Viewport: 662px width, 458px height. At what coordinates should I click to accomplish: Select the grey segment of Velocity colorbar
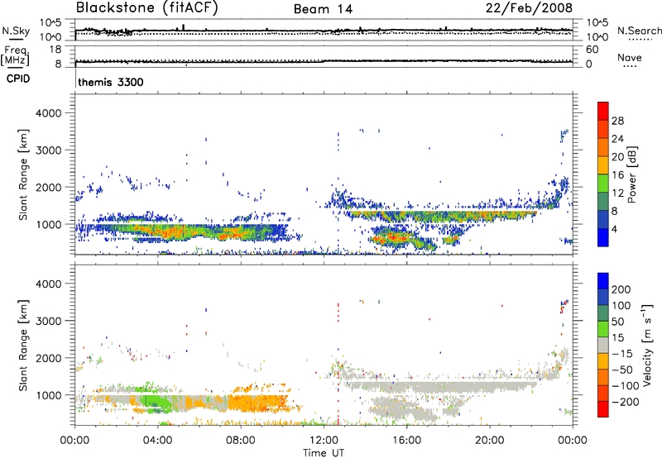point(603,345)
